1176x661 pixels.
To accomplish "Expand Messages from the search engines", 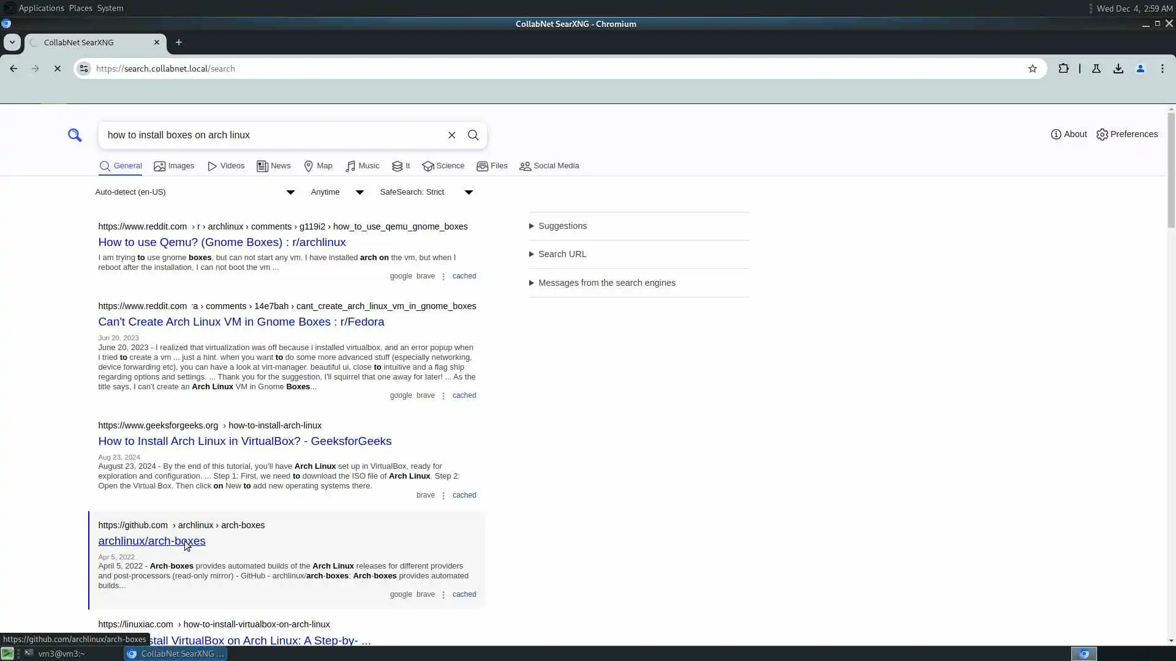I will tap(606, 283).
